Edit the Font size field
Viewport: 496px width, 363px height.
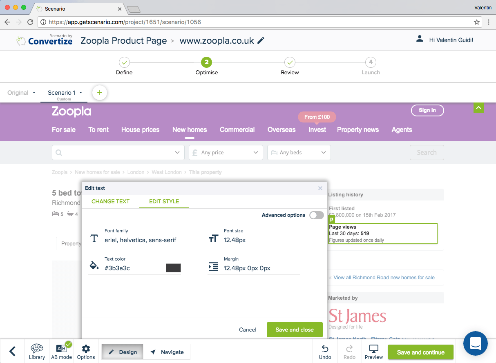(x=261, y=240)
